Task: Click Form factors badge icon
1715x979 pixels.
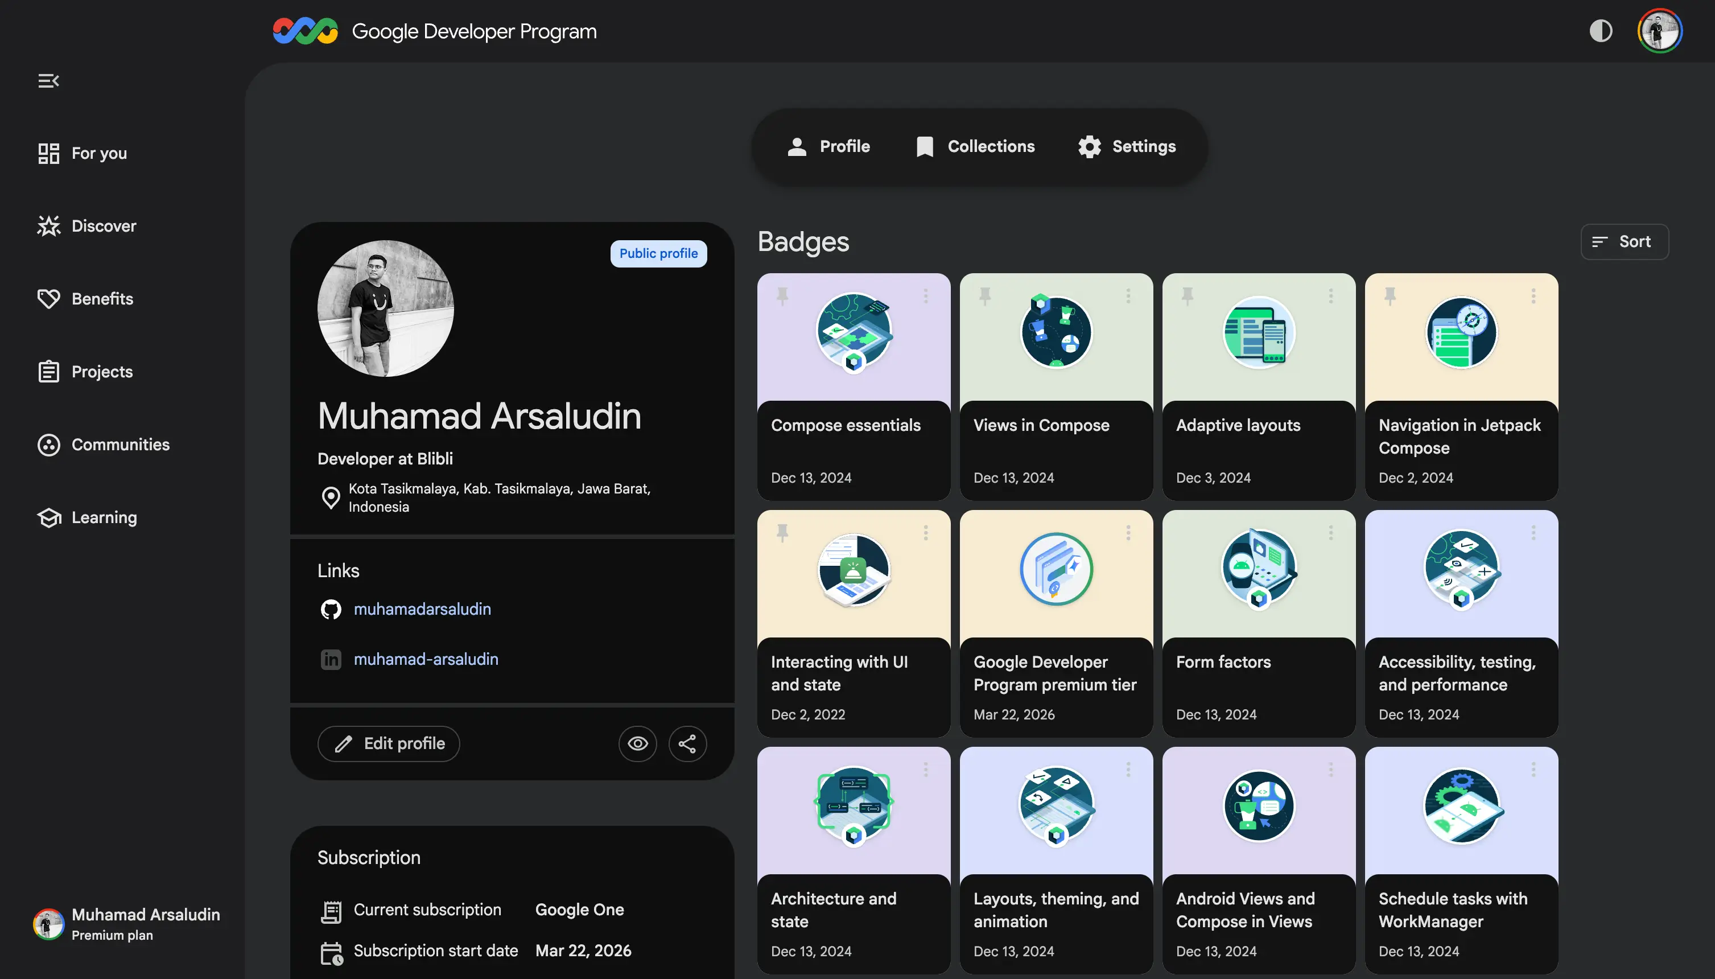Action: [x=1259, y=570]
